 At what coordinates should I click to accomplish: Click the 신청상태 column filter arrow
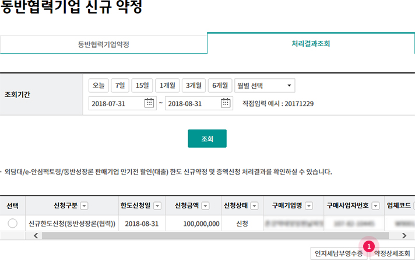pyautogui.click(x=254, y=206)
